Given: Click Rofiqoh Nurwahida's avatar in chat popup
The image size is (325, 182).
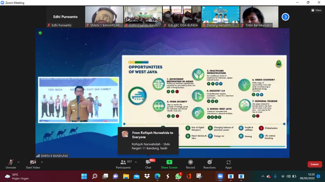Looking at the screenshot, I should 125,134.
